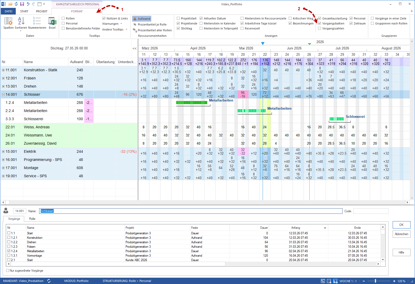The height and width of the screenshot is (284, 415).
Task: Click the Abbrechen button
Action: (401, 234)
